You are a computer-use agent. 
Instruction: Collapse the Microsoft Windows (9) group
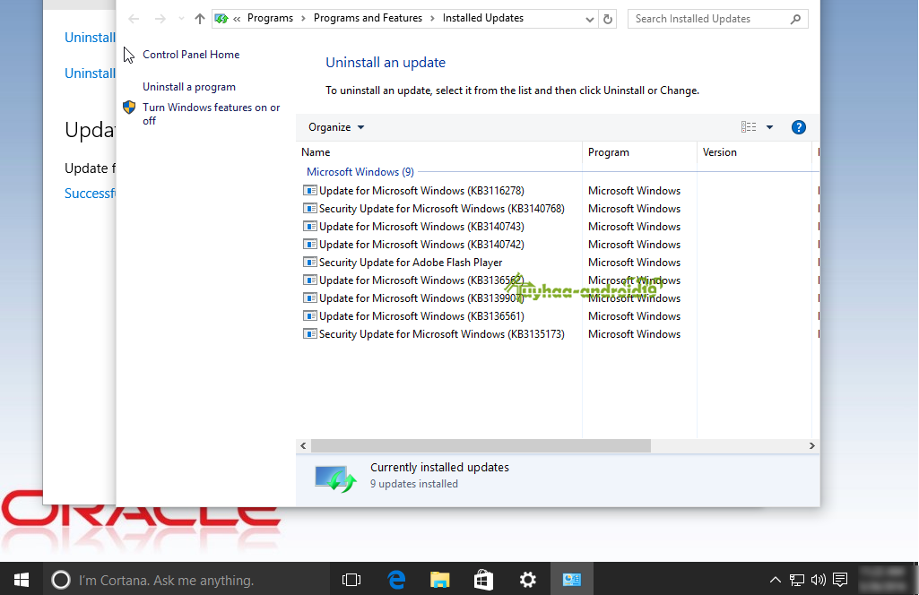[360, 171]
